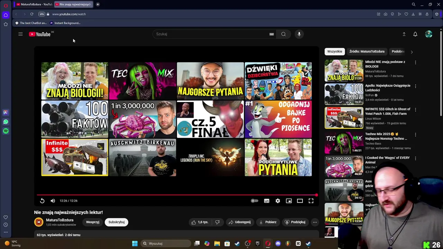443x249 pixels.
Task: Start voice search with the microphone
Action: (x=299, y=34)
